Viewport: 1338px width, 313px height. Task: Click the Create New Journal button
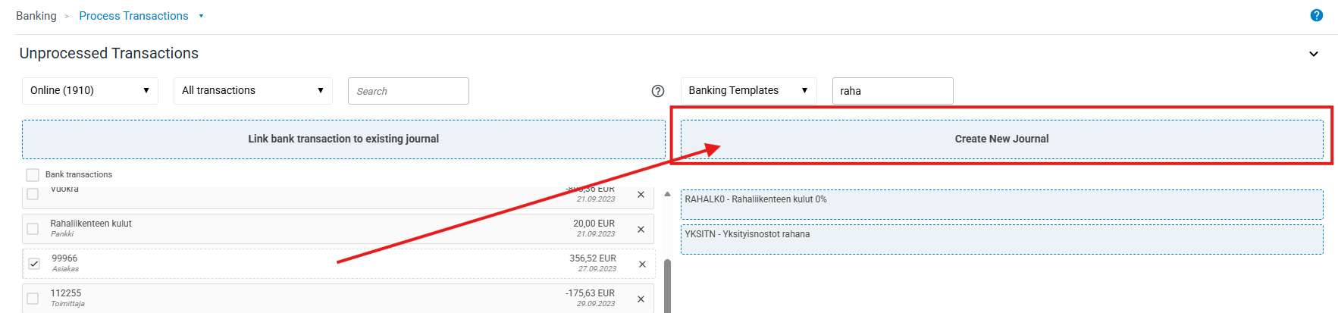1001,139
